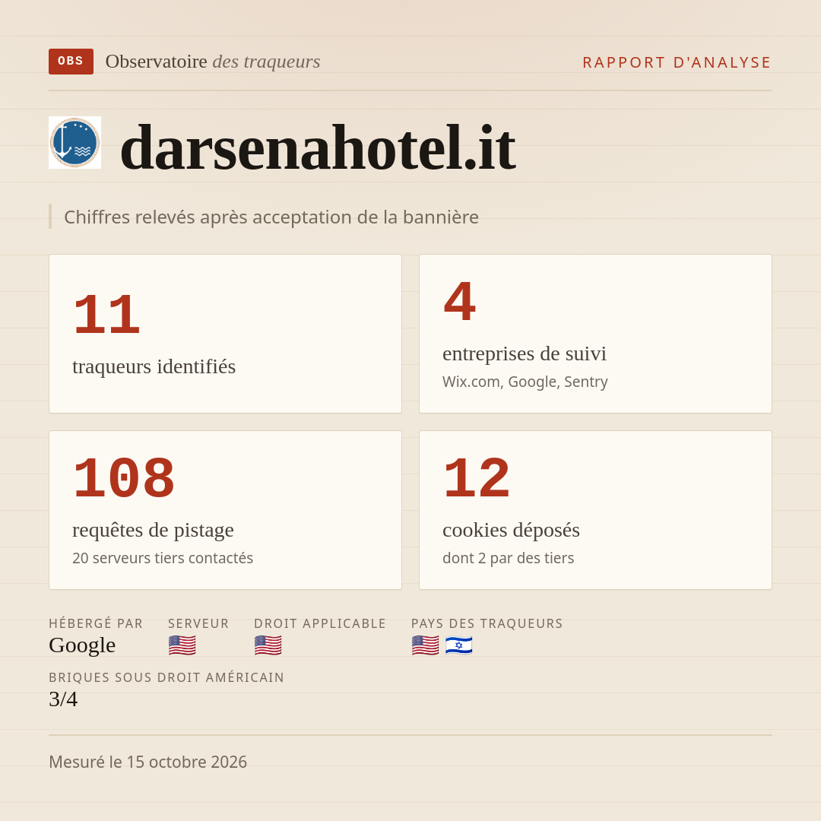Viewport: 821px width, 821px height.
Task: Click the Israel flag under Pays des traqueurs
Action: point(458,645)
